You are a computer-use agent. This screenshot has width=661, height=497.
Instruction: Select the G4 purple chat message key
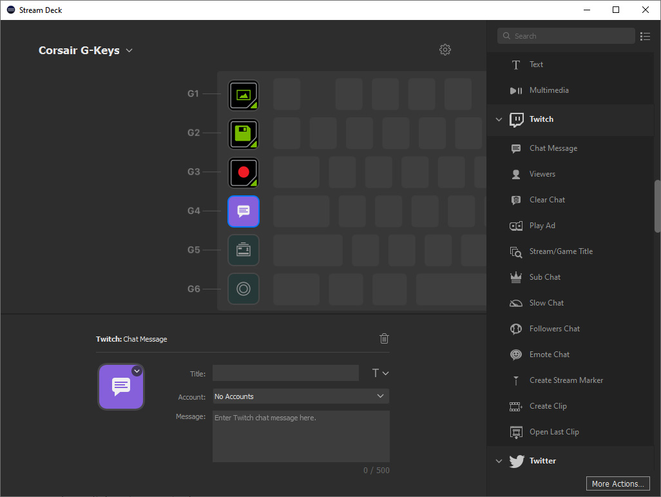click(x=244, y=211)
